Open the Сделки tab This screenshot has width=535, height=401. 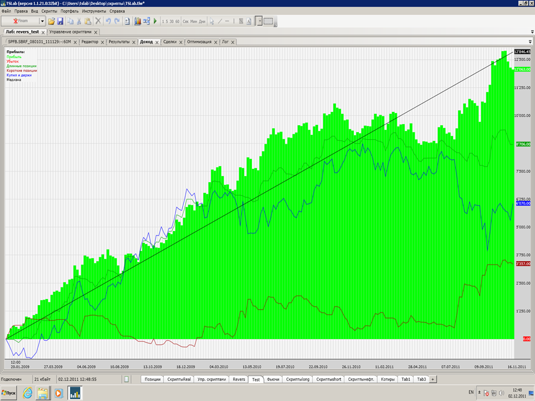pos(170,42)
